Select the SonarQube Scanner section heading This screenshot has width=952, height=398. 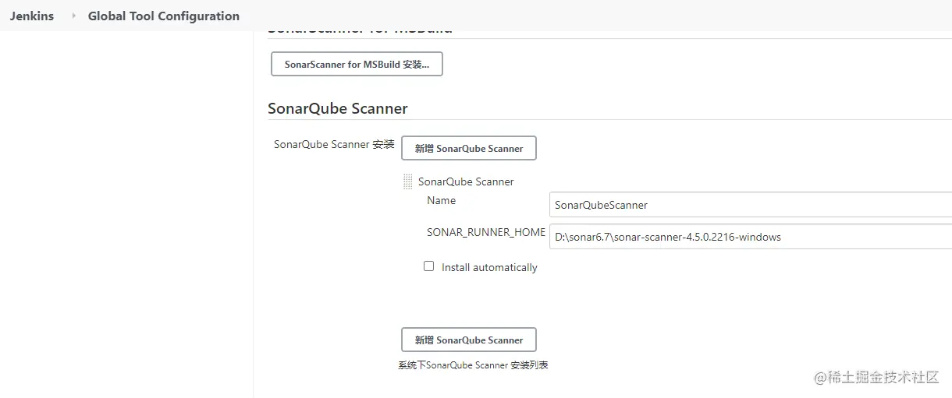pos(337,108)
